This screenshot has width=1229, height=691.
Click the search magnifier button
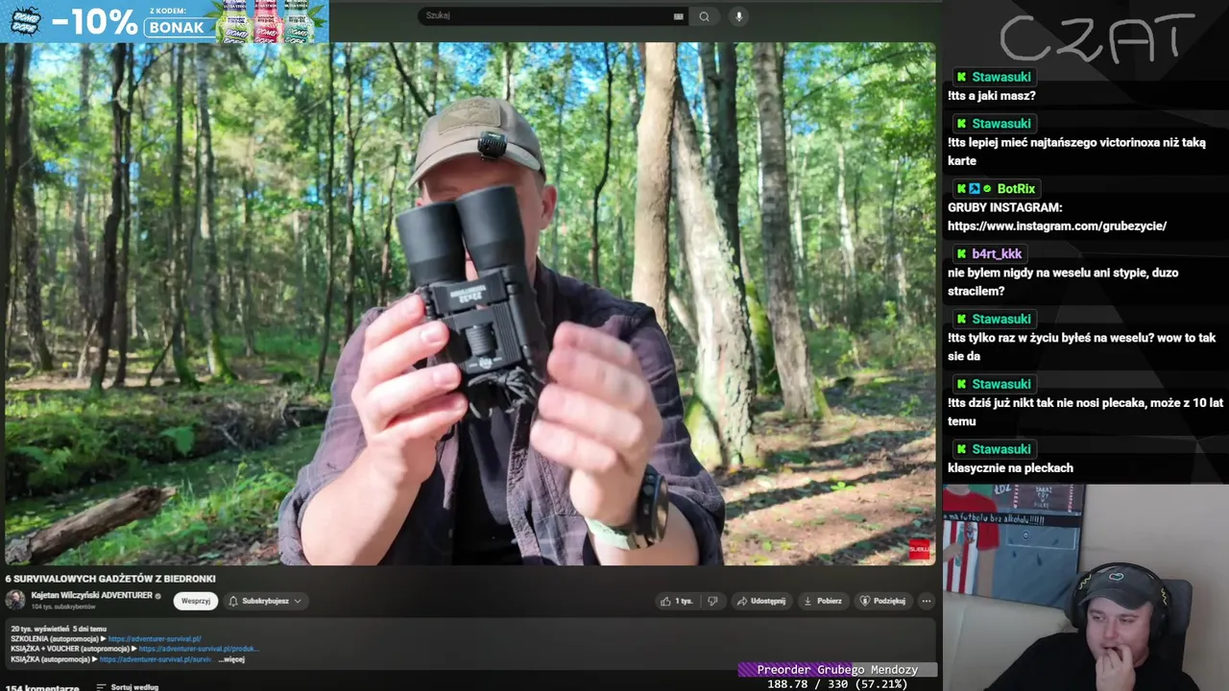(704, 16)
